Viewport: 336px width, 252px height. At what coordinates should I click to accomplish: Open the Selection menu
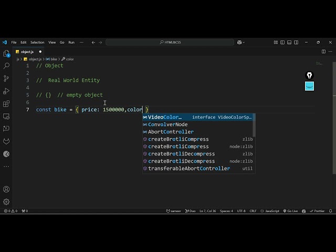37,43
